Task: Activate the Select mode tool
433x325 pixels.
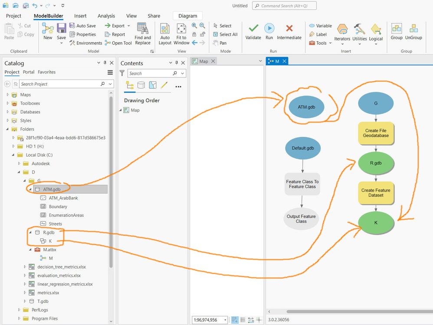Action: pyautogui.click(x=222, y=26)
